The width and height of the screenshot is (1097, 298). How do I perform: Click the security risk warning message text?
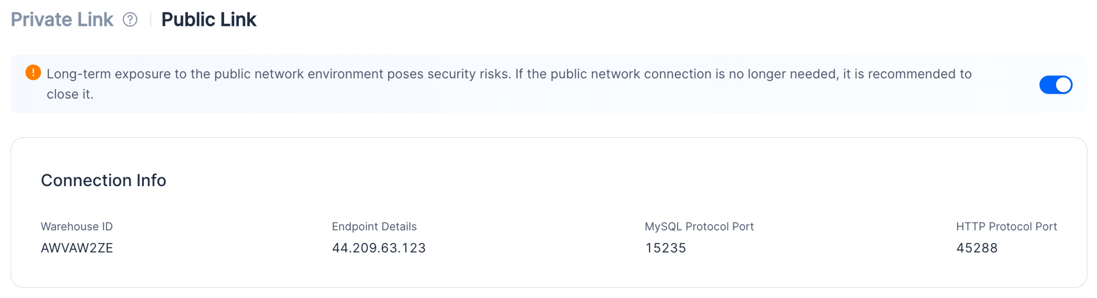click(x=509, y=84)
